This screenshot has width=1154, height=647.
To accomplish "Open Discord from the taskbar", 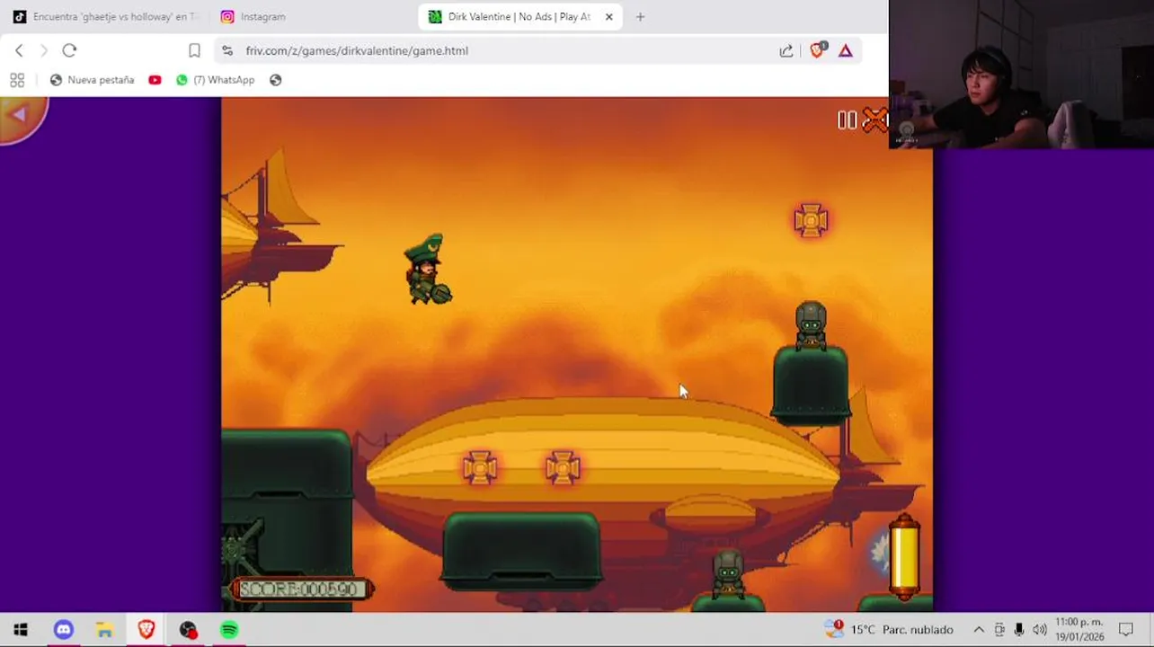I will (x=63, y=630).
